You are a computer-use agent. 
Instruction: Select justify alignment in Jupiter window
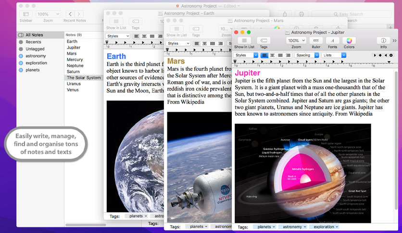pos(280,55)
